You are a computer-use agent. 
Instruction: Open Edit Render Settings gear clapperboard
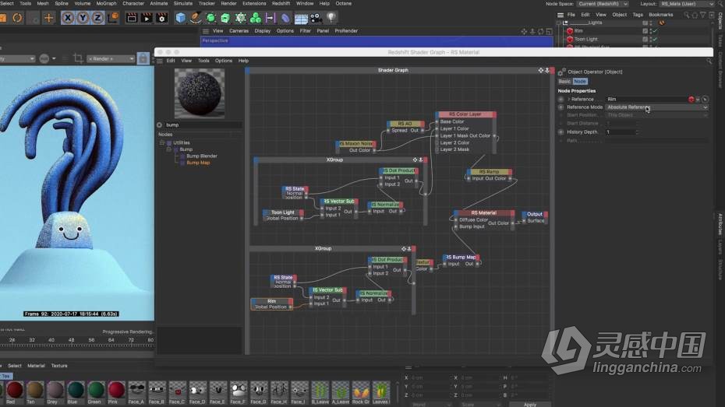pyautogui.click(x=162, y=18)
